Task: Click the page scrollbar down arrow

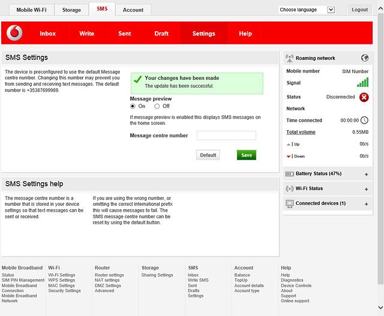Action: pos(380,307)
